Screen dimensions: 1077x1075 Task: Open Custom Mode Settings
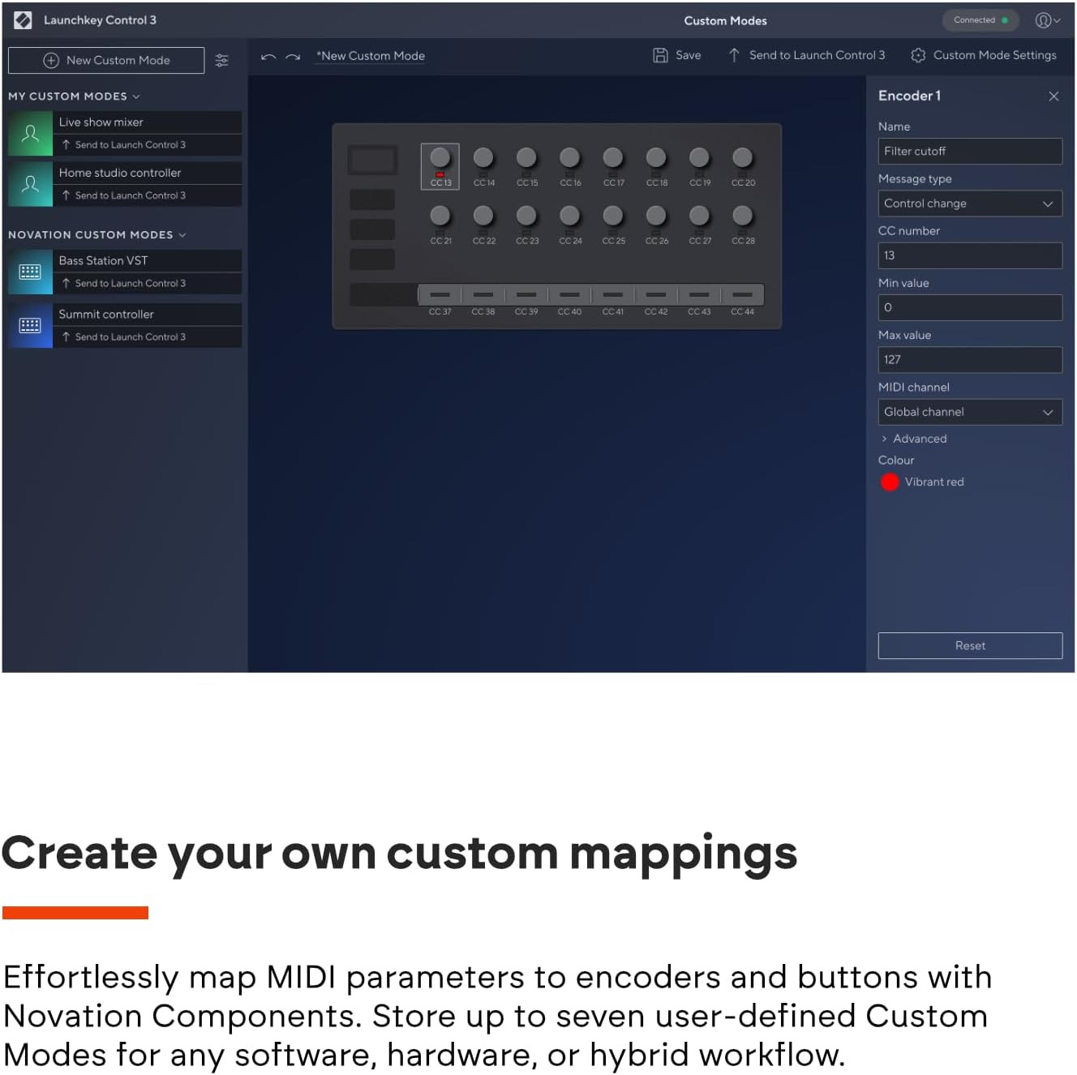pos(984,55)
